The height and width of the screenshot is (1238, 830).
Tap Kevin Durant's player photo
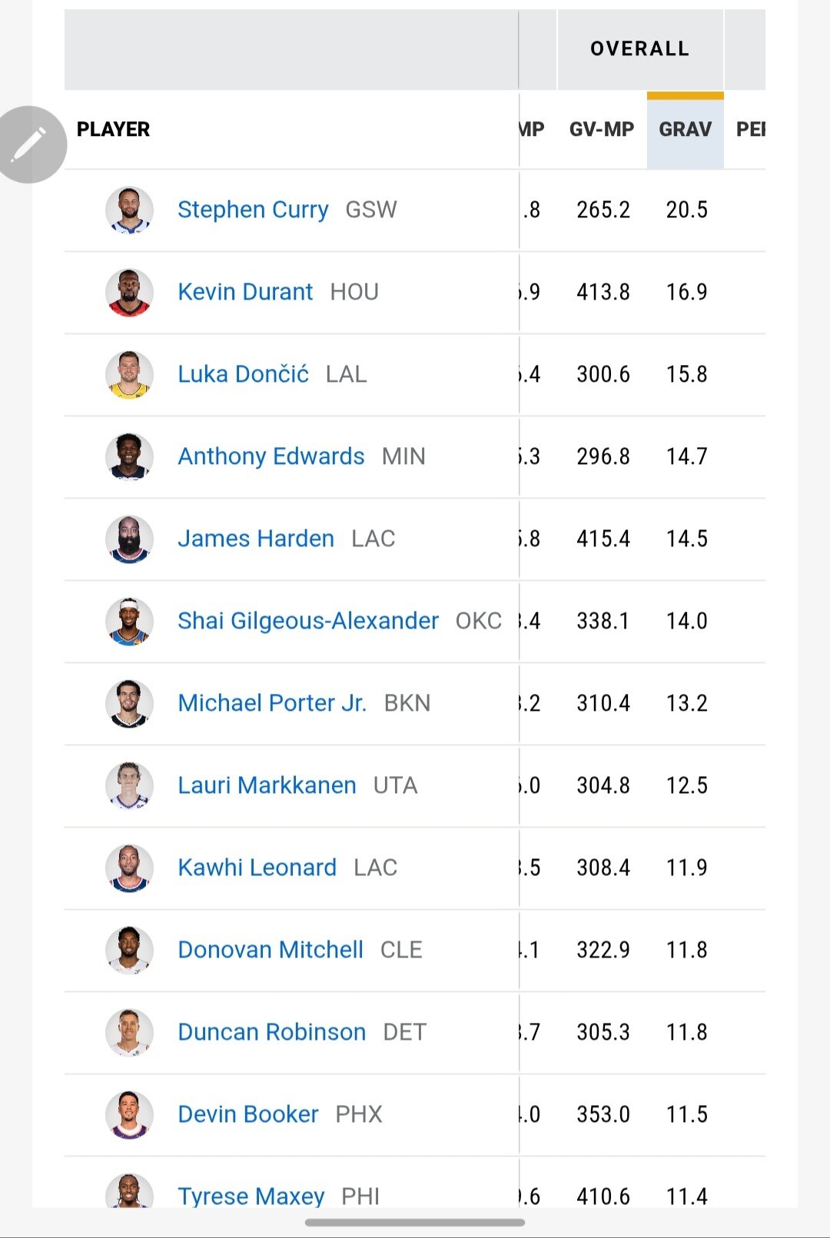click(x=129, y=292)
